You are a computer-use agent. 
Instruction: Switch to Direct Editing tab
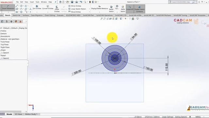(x=50, y=15)
